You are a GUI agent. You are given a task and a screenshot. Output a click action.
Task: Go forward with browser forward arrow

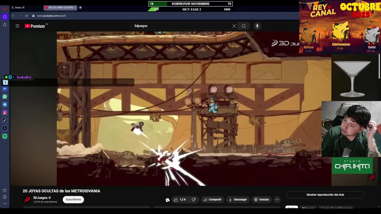click(20, 16)
